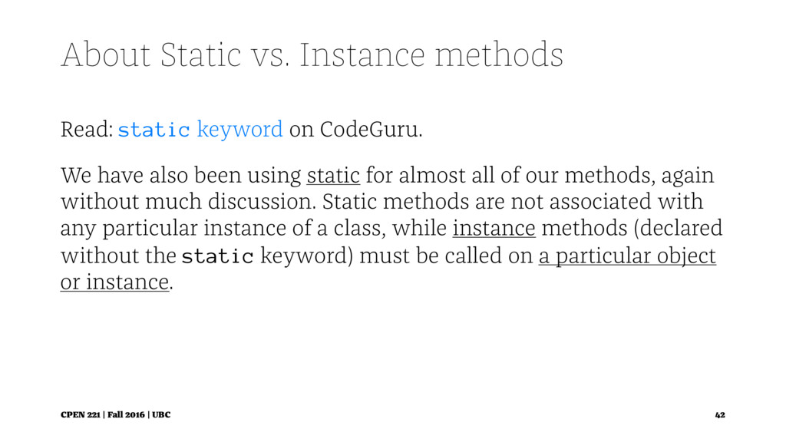The image size is (786, 442).
Task: Click "Fall 2016" in the footer
Action: pyautogui.click(x=126, y=415)
